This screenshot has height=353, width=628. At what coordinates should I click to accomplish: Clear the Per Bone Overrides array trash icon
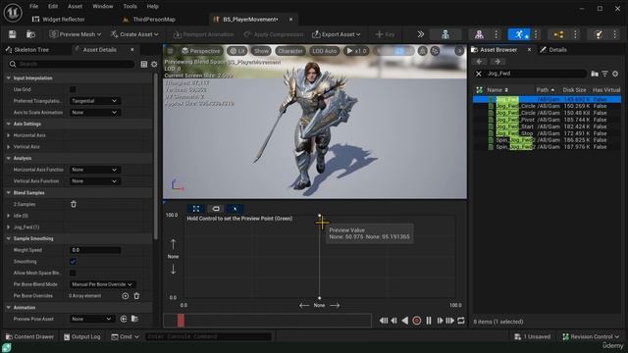tap(136, 296)
